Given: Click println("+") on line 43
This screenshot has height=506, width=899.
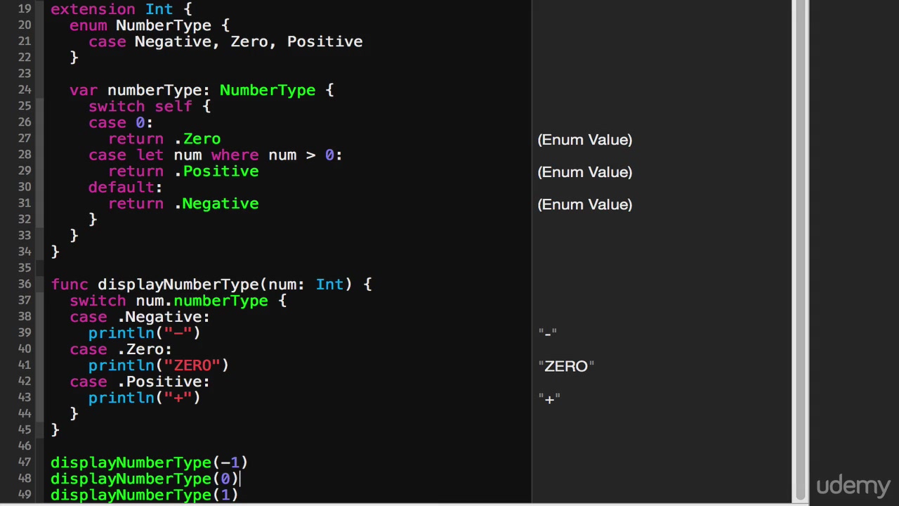Looking at the screenshot, I should [144, 398].
